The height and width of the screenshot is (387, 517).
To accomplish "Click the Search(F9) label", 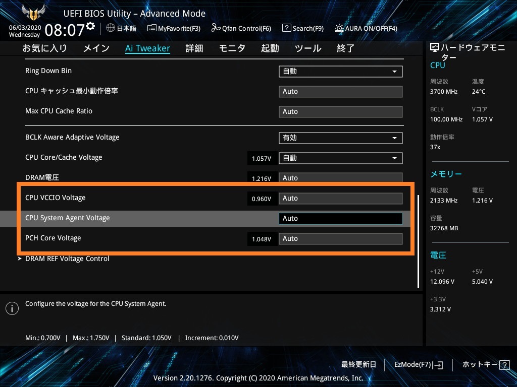I will coord(308,28).
